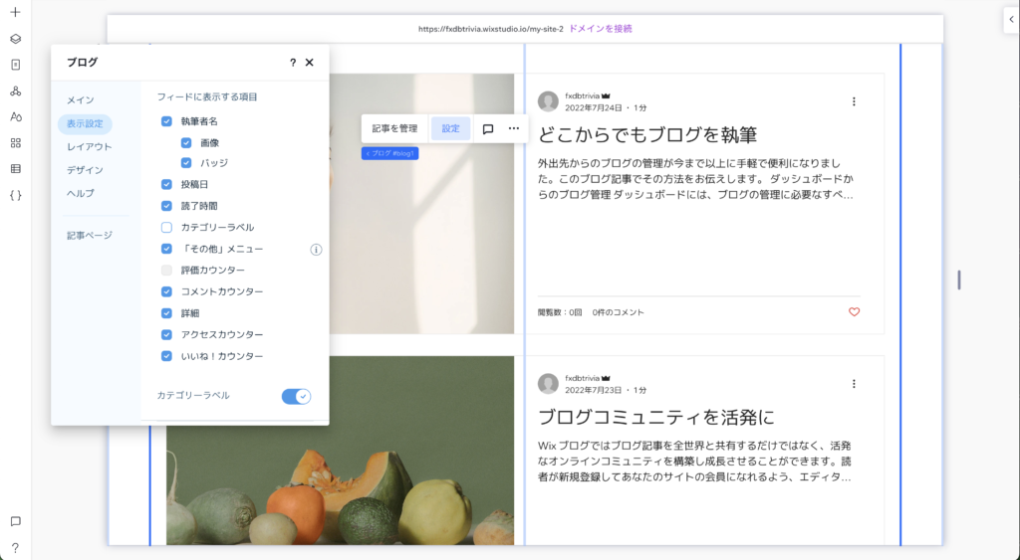
Task: Click the 記事を管理 button
Action: 394,128
